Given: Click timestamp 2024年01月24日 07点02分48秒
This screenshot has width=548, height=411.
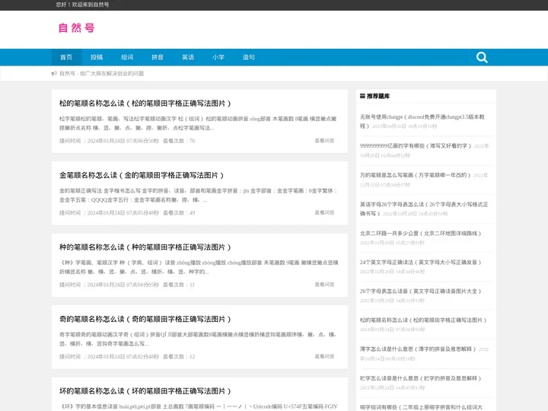Looking at the screenshot, I should [x=123, y=357].
